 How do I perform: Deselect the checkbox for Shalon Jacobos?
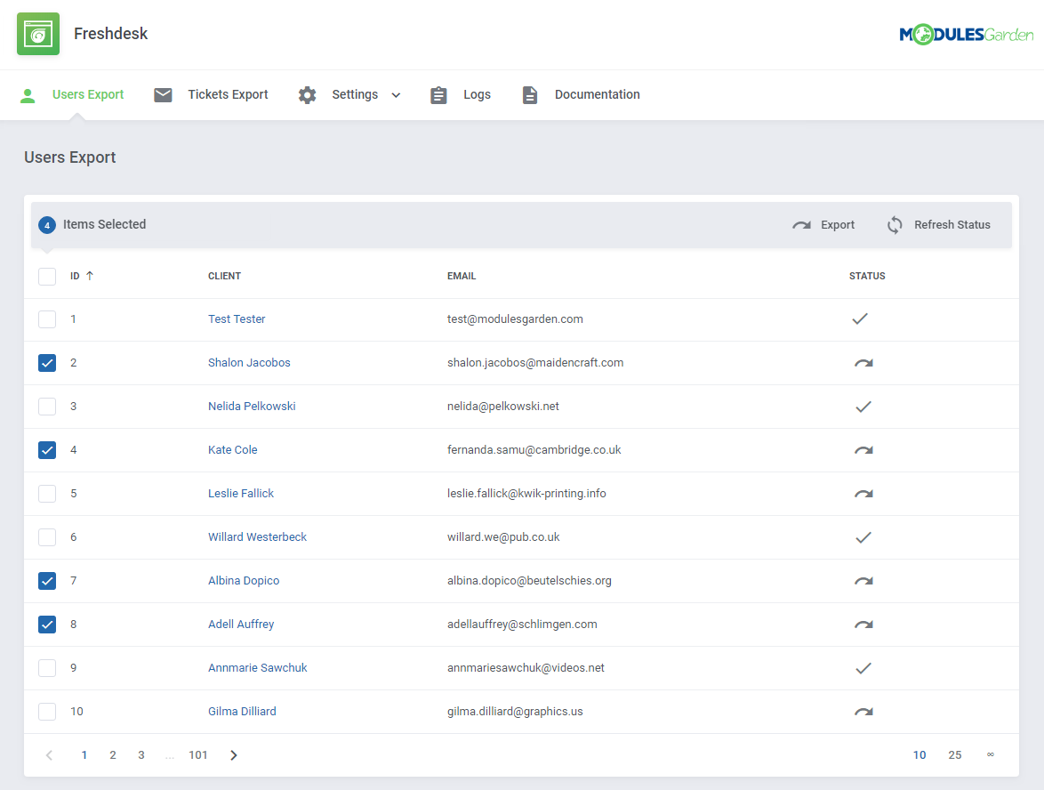click(x=46, y=363)
